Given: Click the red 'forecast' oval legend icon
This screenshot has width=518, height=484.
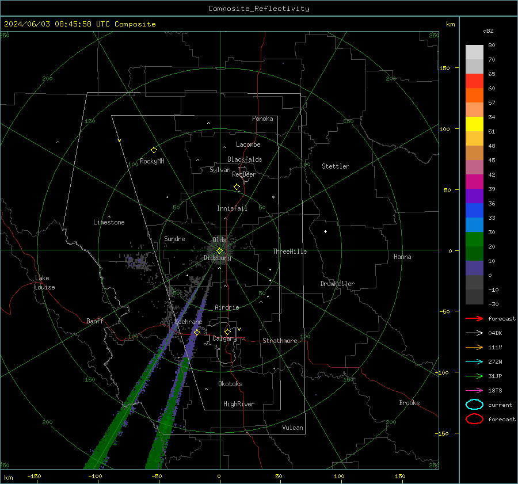Looking at the screenshot, I should tap(474, 419).
